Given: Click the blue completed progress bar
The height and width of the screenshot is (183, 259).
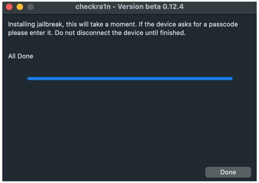Looking at the screenshot, I should [129, 79].
